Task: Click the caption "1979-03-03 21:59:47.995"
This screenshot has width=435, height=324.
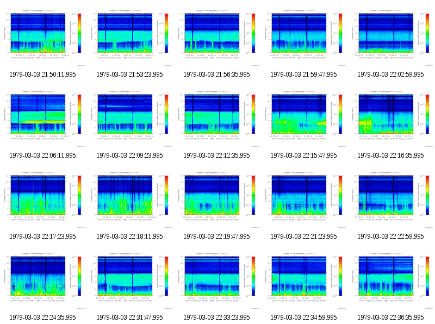Action: 303,74
